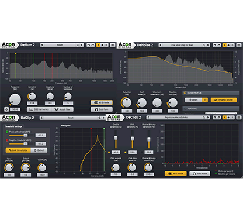This screenshot has height=220, width=243.
Task: Open DeHum 2 plugin menu icon
Action: (x=113, y=45)
